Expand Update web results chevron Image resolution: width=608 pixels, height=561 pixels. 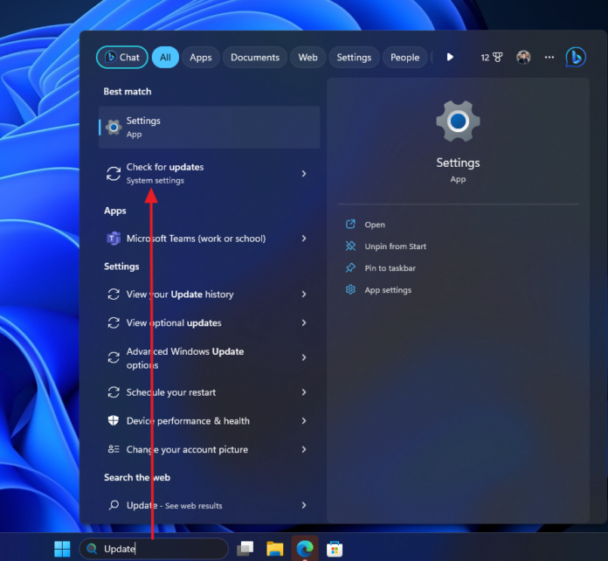coord(304,505)
